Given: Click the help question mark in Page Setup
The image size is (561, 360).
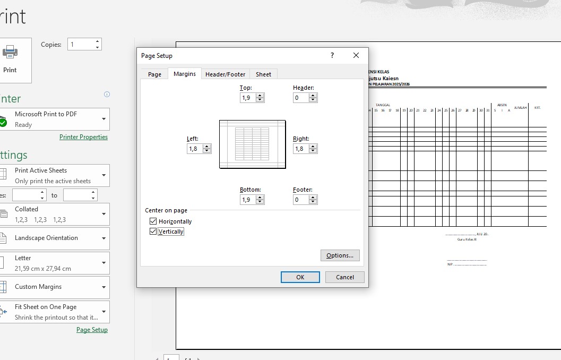Looking at the screenshot, I should pos(332,55).
